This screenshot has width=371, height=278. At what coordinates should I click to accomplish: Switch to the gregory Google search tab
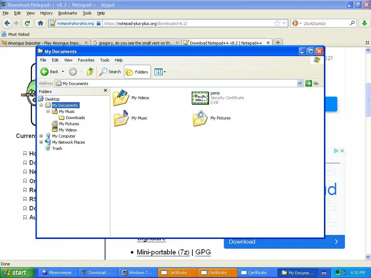[x=136, y=43]
